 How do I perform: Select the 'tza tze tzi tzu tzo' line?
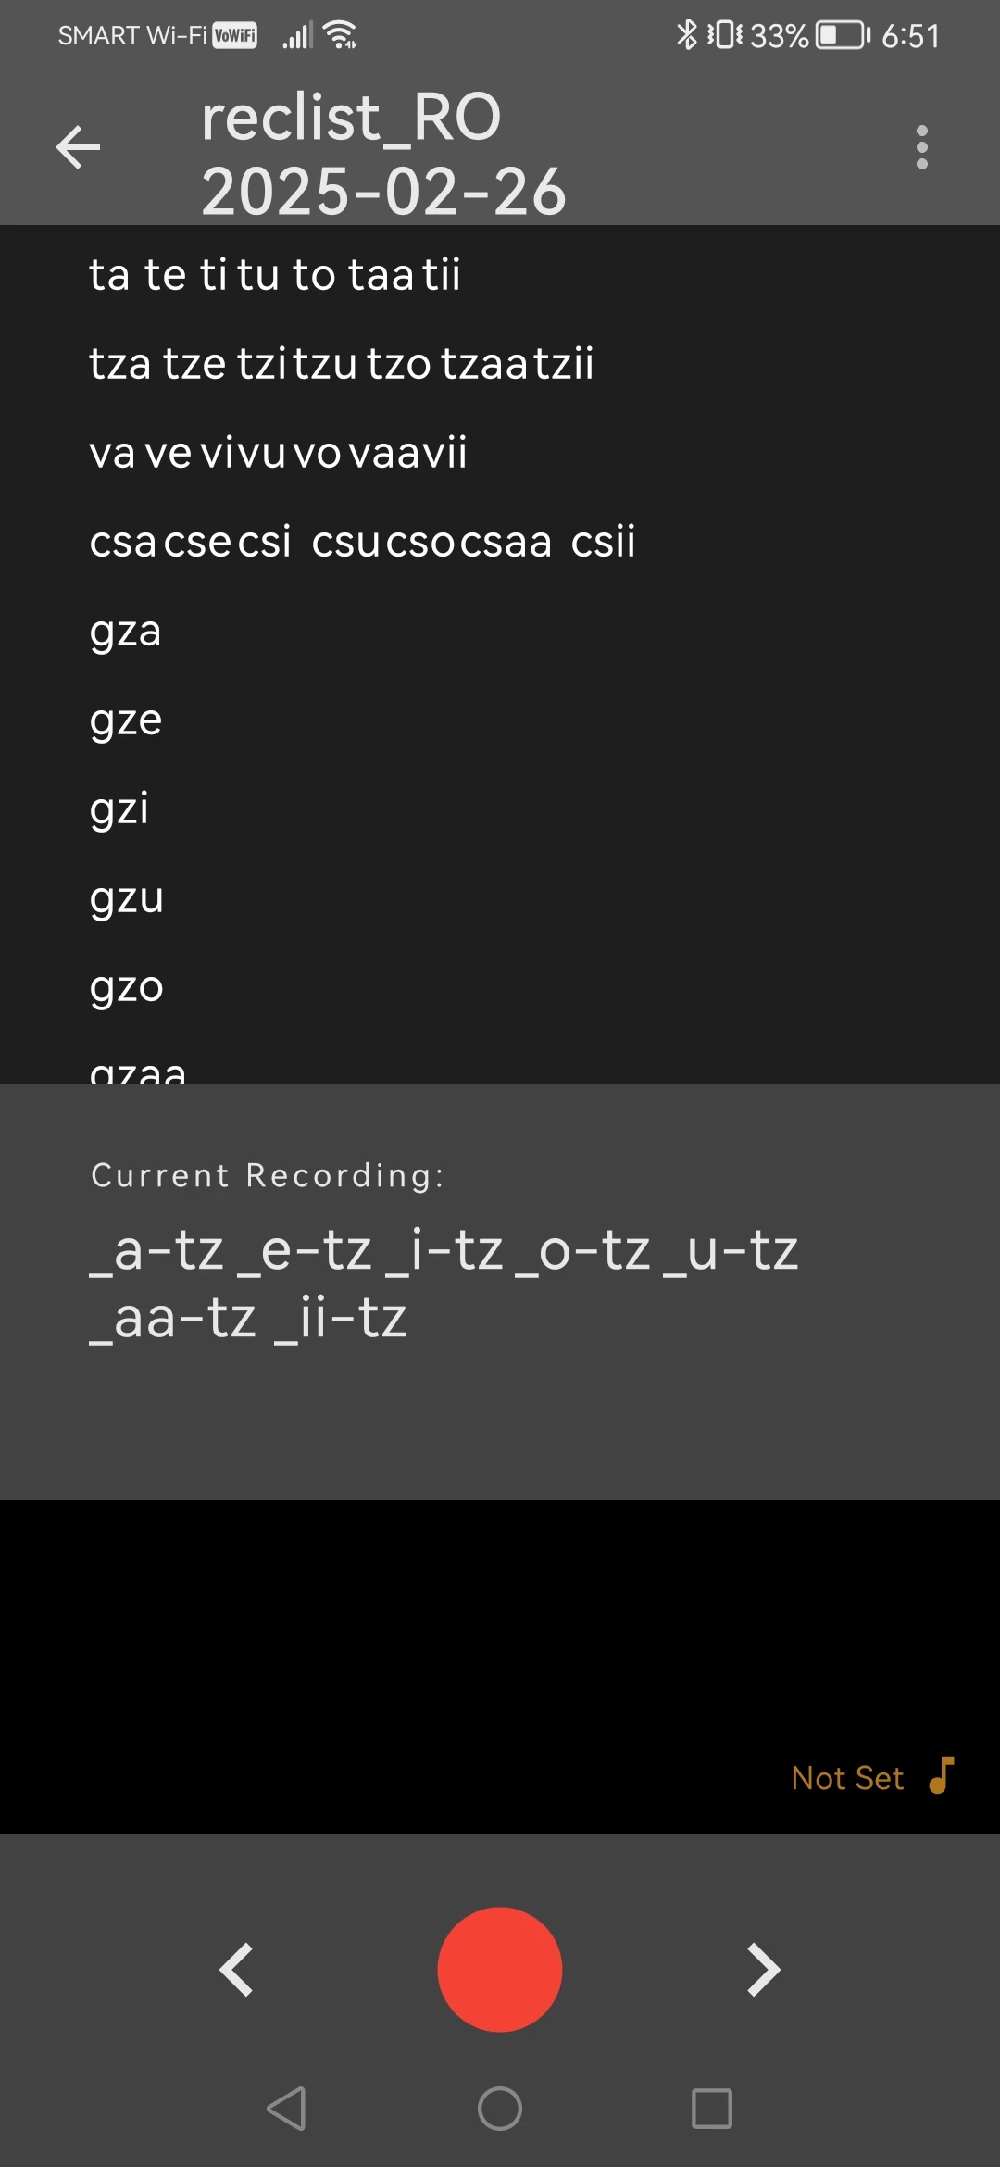[x=341, y=363]
